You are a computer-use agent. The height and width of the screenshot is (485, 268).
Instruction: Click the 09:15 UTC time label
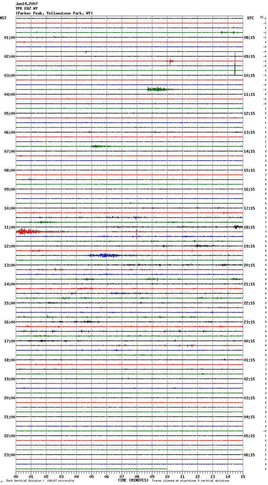click(x=249, y=57)
